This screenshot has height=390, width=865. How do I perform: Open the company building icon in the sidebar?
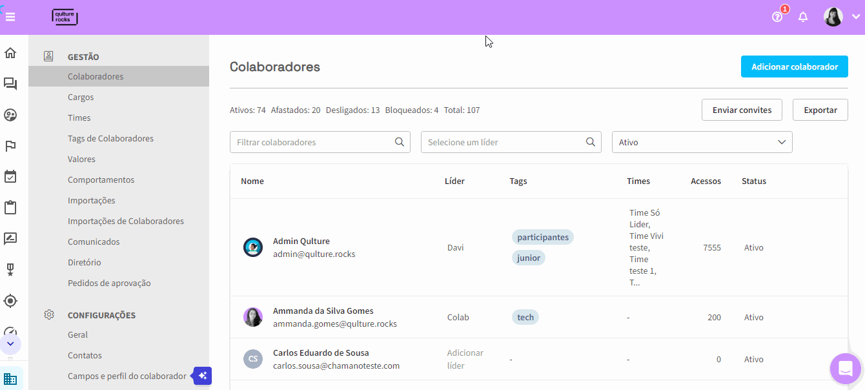[10, 378]
